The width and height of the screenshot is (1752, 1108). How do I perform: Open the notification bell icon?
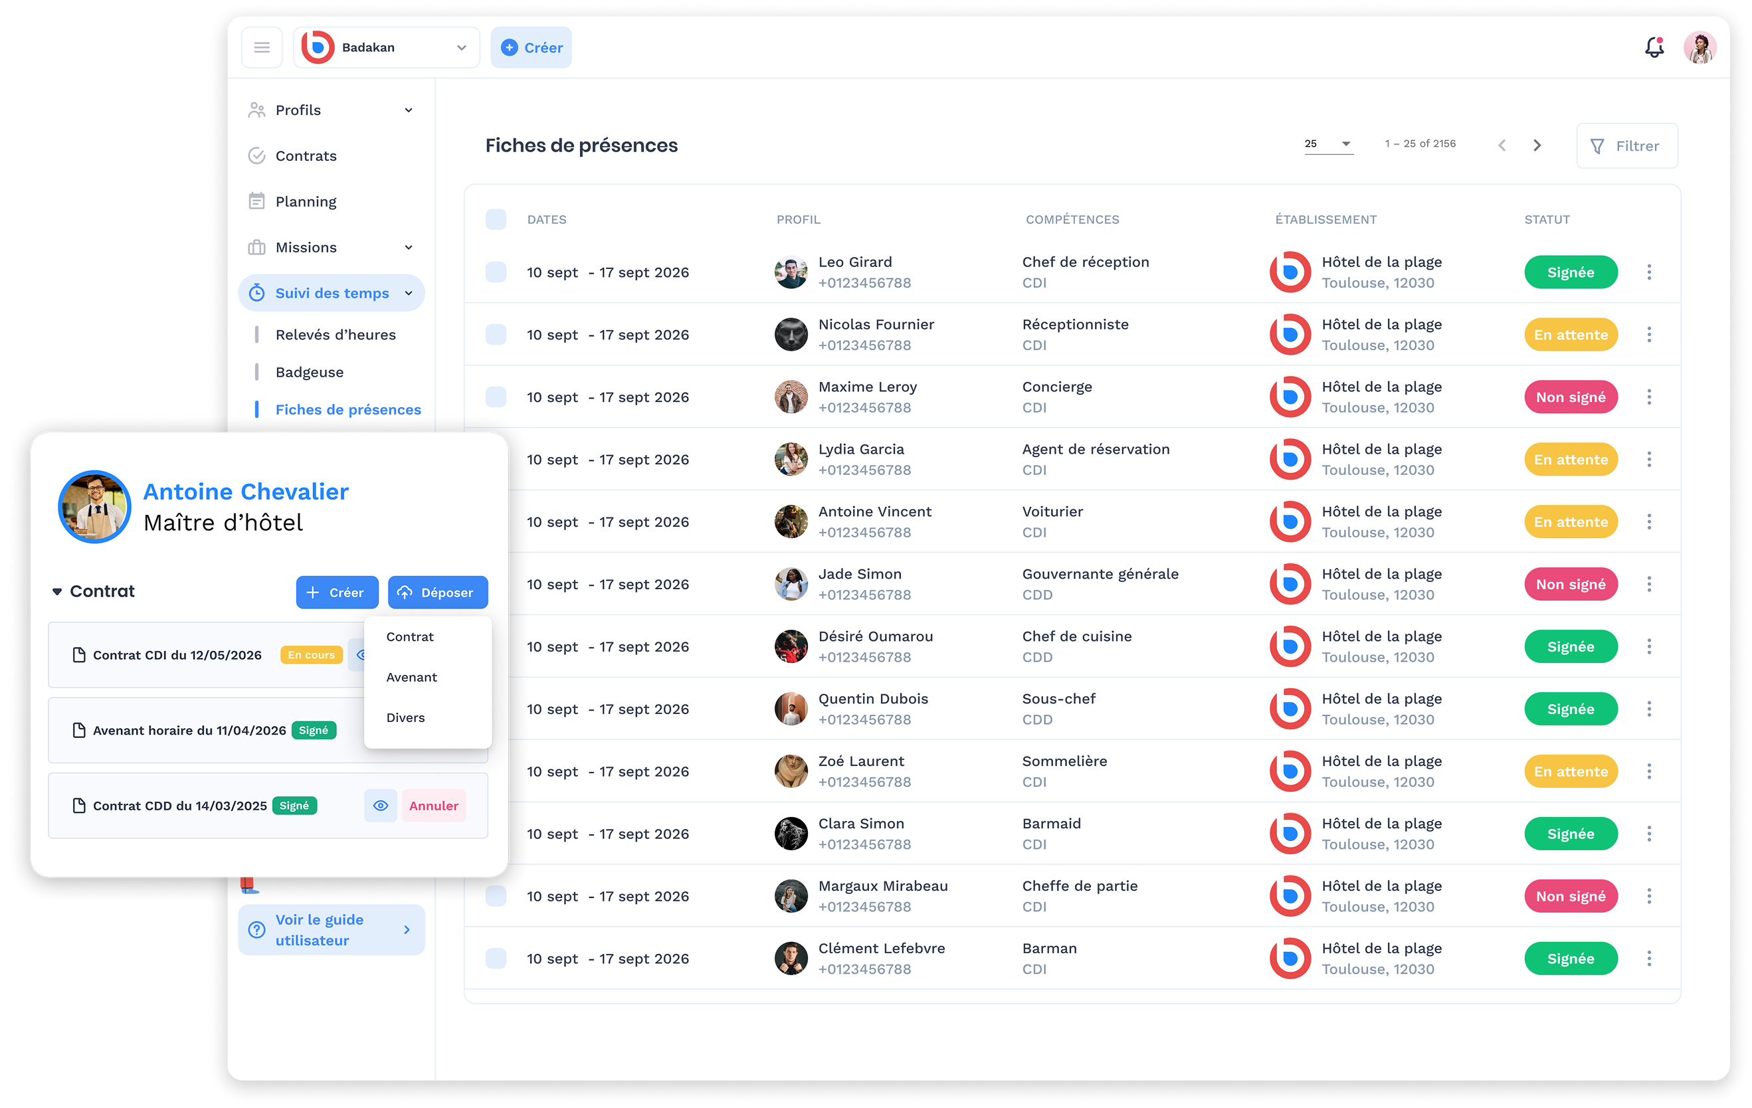1653,46
